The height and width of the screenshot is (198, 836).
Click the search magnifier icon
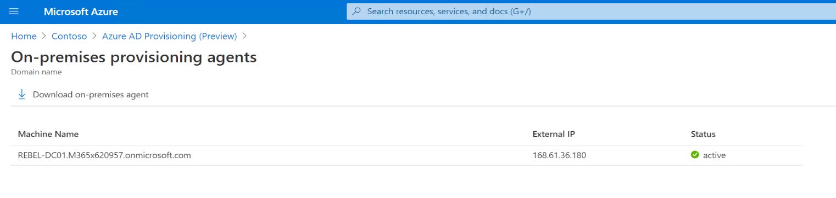[356, 11]
